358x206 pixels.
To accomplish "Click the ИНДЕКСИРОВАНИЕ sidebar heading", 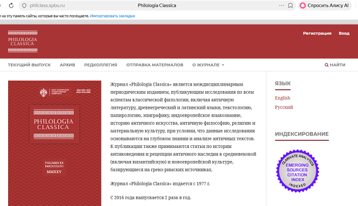I will click(x=302, y=134).
